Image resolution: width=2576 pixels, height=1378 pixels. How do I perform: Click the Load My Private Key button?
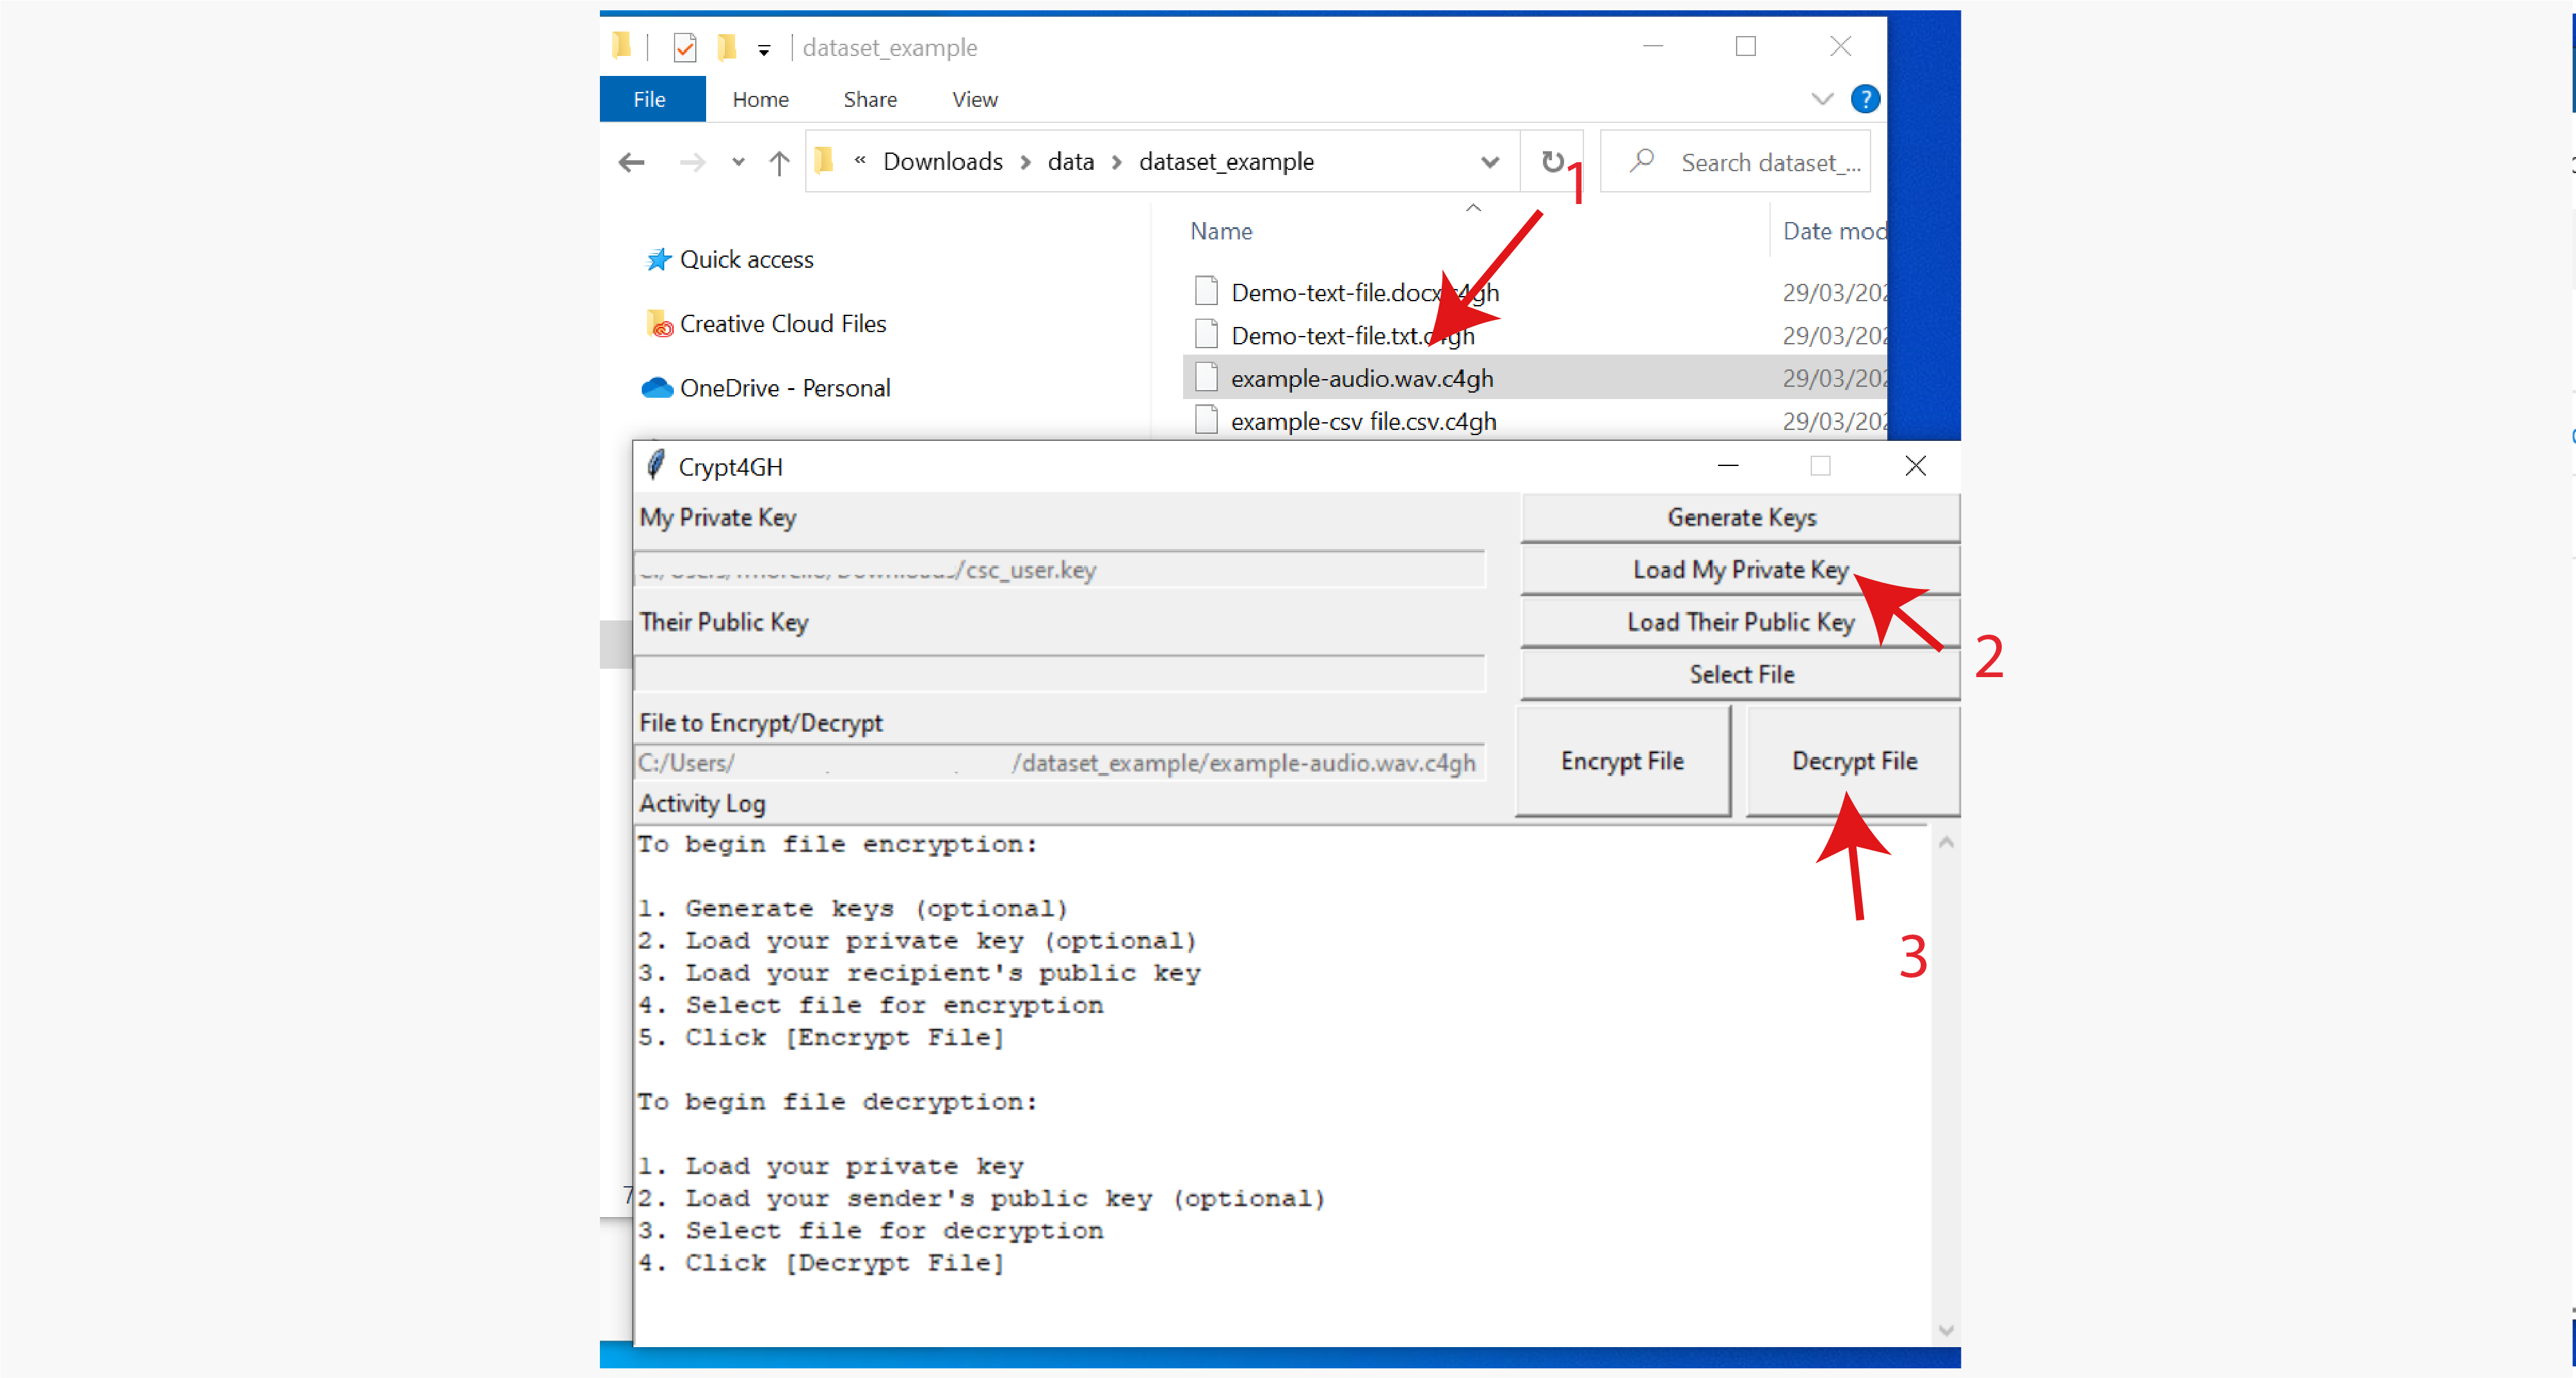tap(1739, 569)
